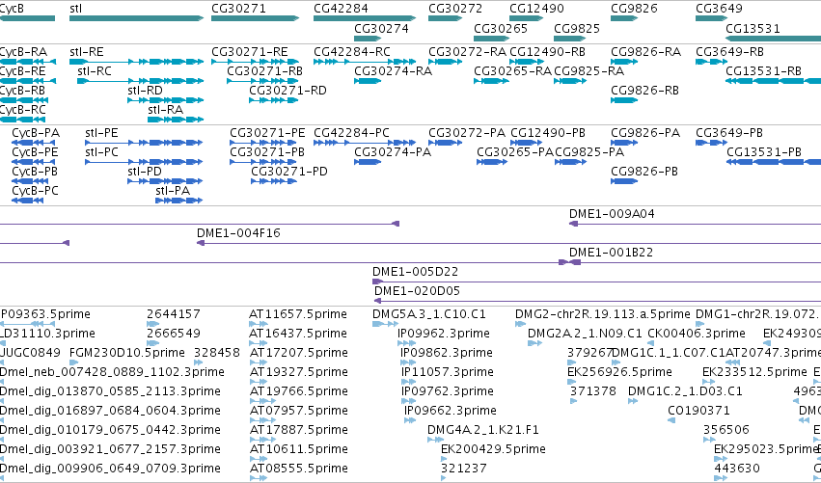
Task: Click BAC clone DME1-001B22
Action: 695,262
